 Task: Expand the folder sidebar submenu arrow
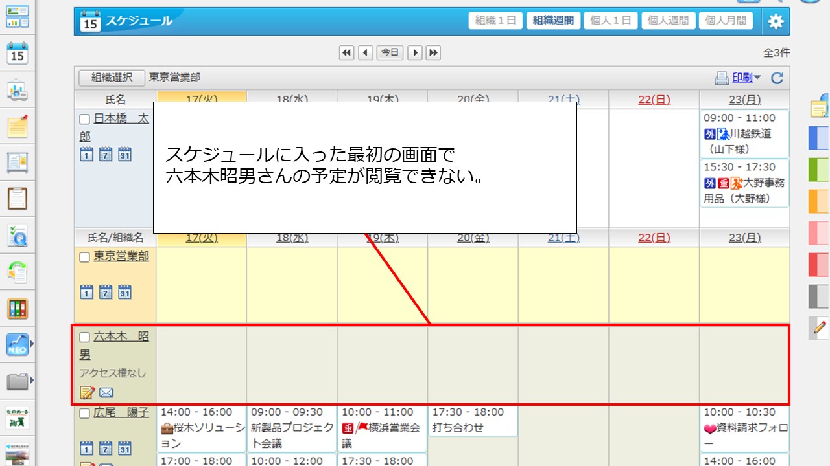coord(32,381)
